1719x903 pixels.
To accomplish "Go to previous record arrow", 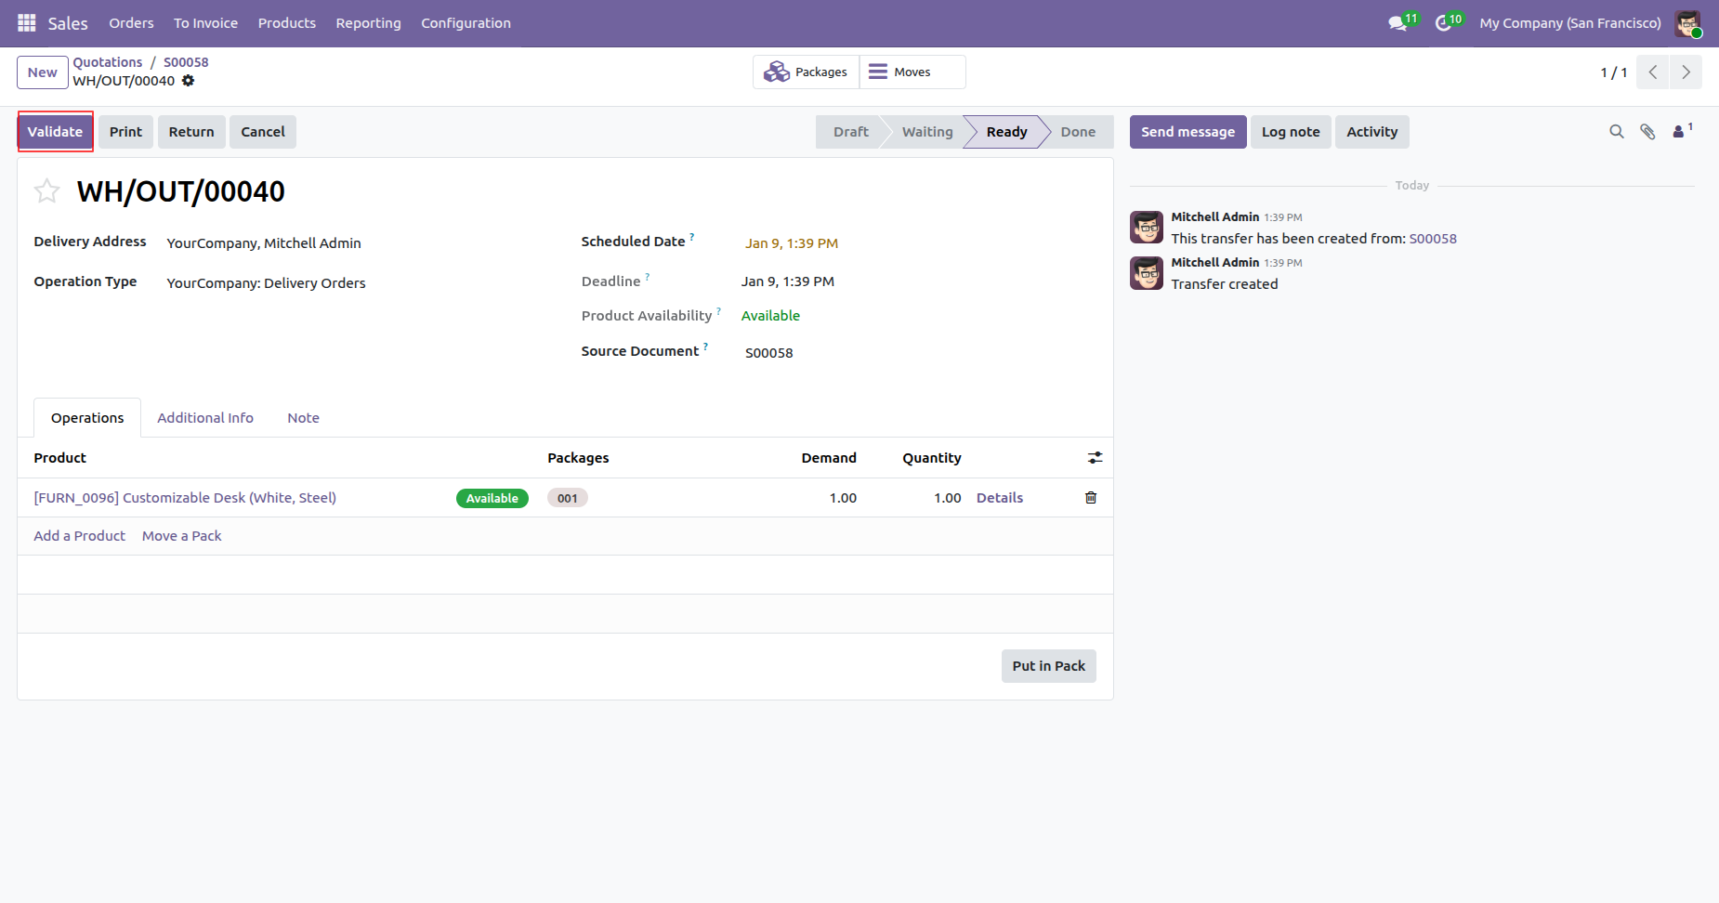I will pos(1653,72).
